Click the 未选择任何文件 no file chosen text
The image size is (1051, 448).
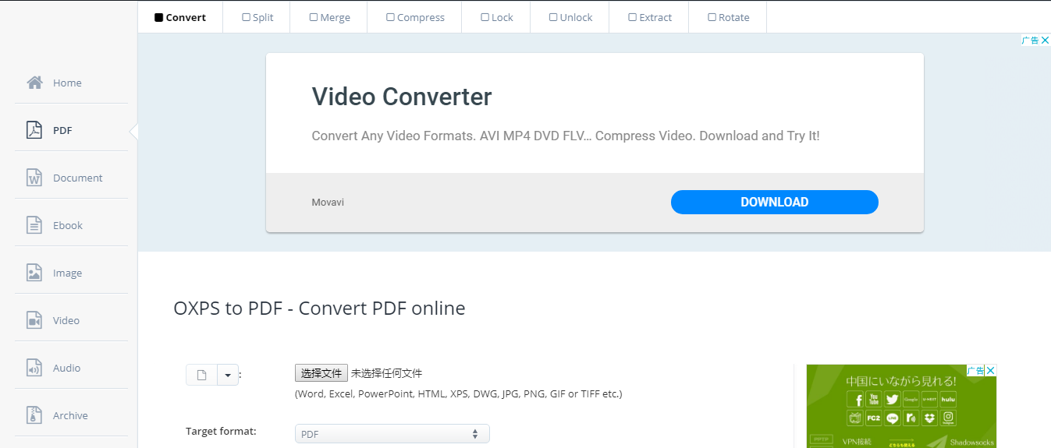click(x=386, y=373)
